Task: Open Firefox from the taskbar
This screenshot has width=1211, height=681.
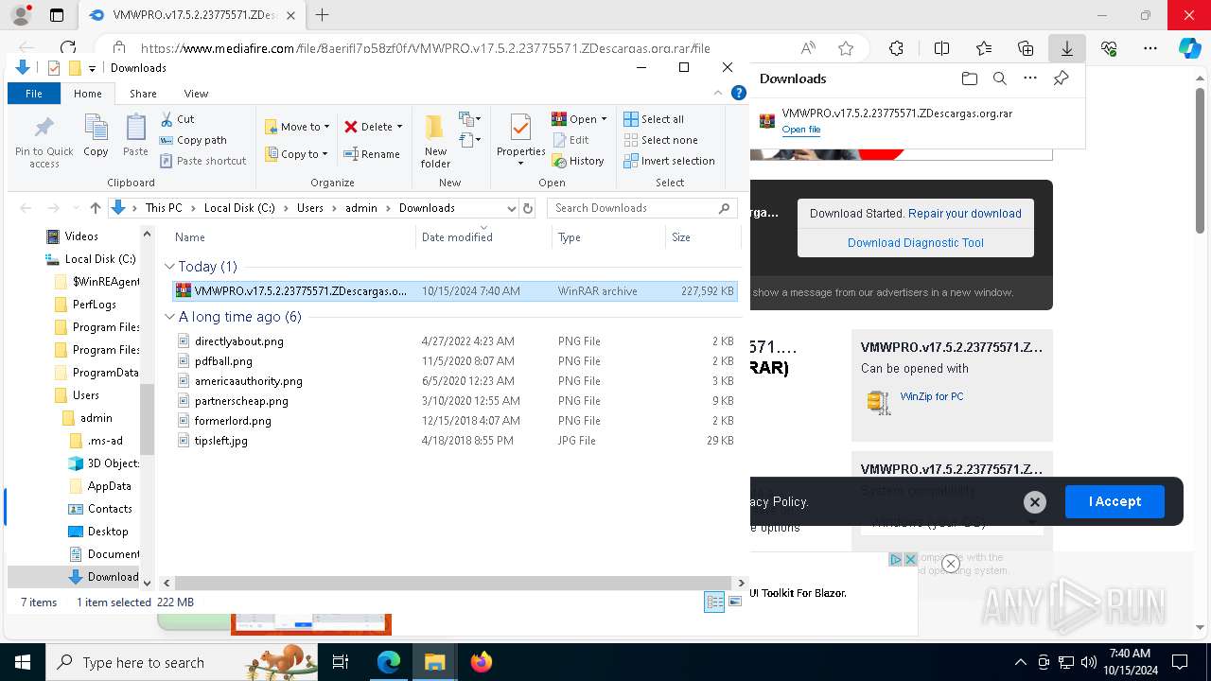Action: [x=481, y=662]
